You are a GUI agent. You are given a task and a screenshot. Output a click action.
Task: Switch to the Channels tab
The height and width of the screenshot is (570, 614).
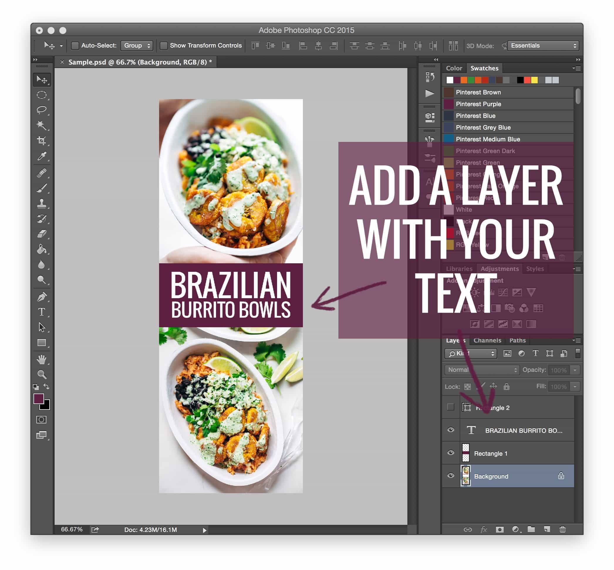[487, 340]
